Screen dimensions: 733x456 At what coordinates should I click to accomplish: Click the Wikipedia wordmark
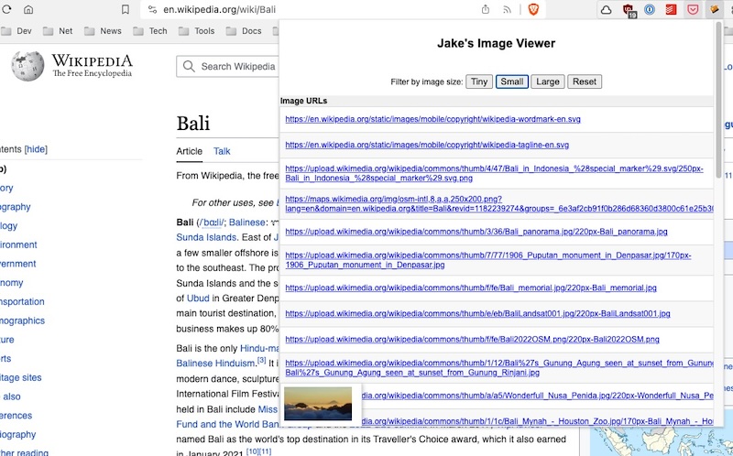point(93,60)
